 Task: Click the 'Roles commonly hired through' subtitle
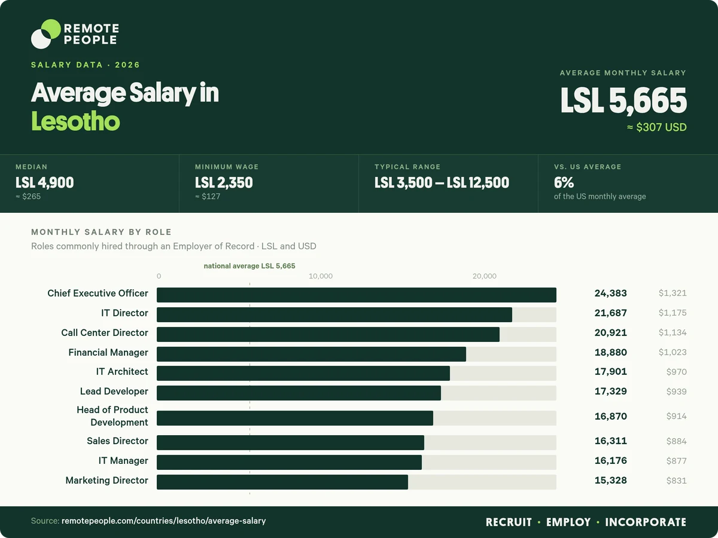(x=174, y=246)
